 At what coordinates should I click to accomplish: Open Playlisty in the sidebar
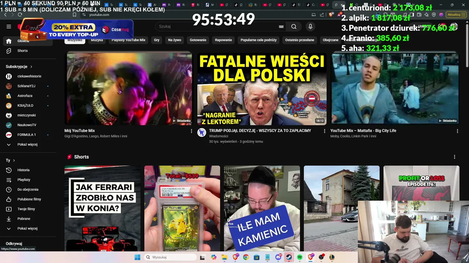pos(28,180)
